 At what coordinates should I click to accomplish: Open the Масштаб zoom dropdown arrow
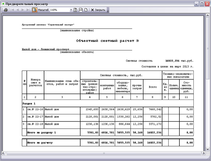coord(71,10)
